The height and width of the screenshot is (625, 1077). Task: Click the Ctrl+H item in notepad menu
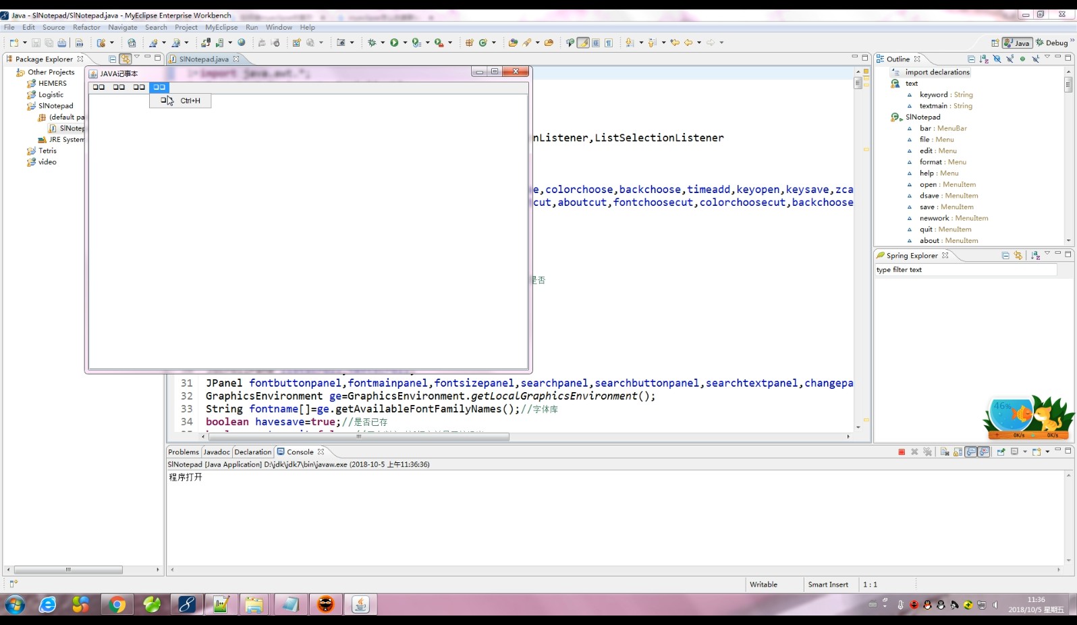pyautogui.click(x=180, y=101)
